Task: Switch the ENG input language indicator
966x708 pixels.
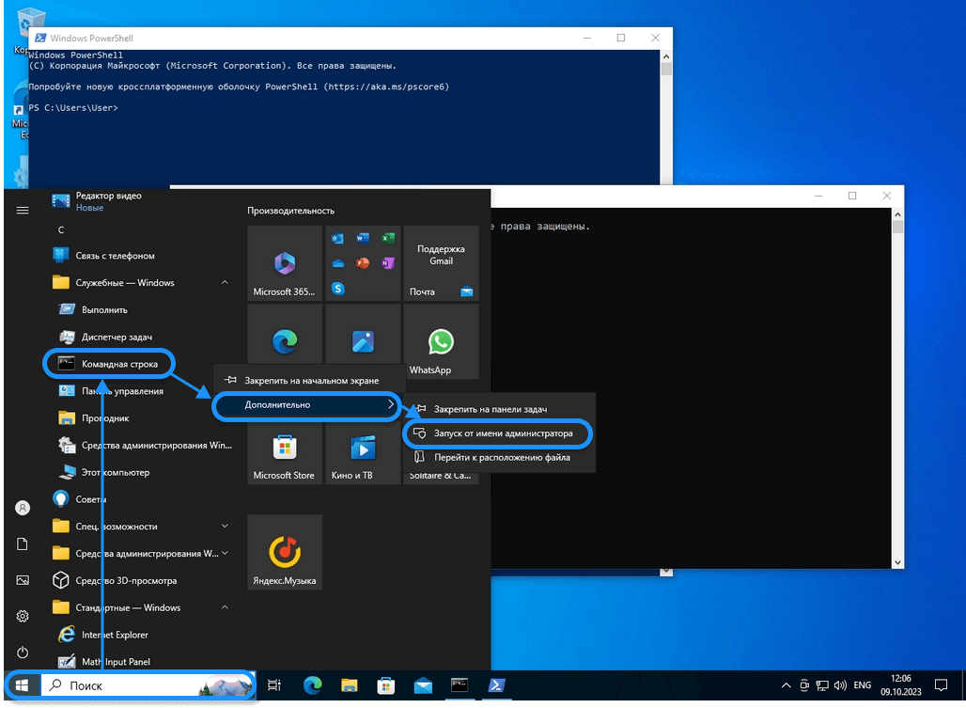Action: pos(863,685)
